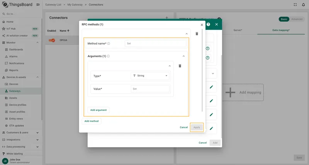Screen dimensions: 309x165
Task: Expand the dropdown chevron behind the dialog
Action: tap(213, 73)
